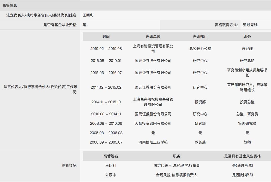Select the period 2019.02 – 2019.08
Viewport: 271px width, 182px height.
[106, 49]
